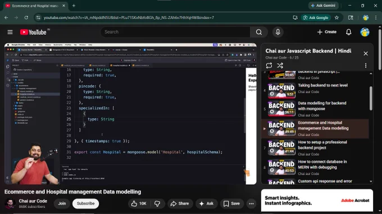Open the Adobe Acrobat advertisement
Screen dimensions: 382x214
(x=317, y=200)
